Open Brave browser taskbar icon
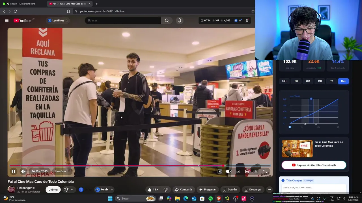362x203 pixels. (219, 198)
